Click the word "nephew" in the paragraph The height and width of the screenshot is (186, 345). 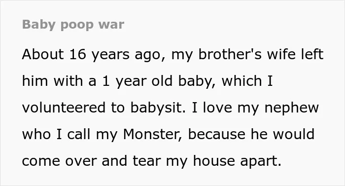292,108
